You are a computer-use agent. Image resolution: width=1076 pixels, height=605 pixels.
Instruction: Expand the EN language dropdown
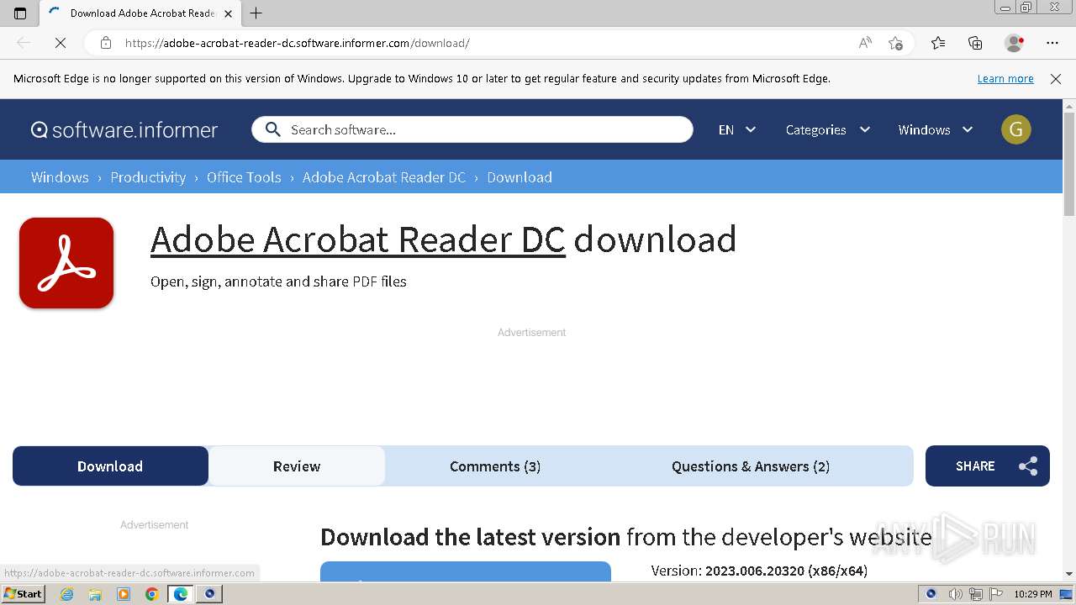737,129
